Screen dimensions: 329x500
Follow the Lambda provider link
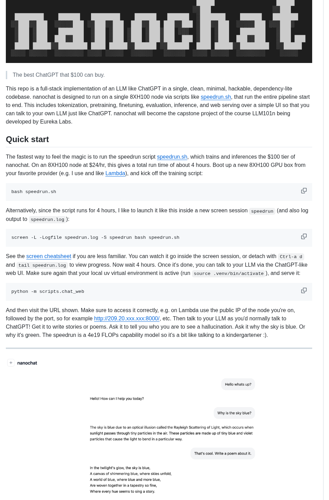coord(115,173)
